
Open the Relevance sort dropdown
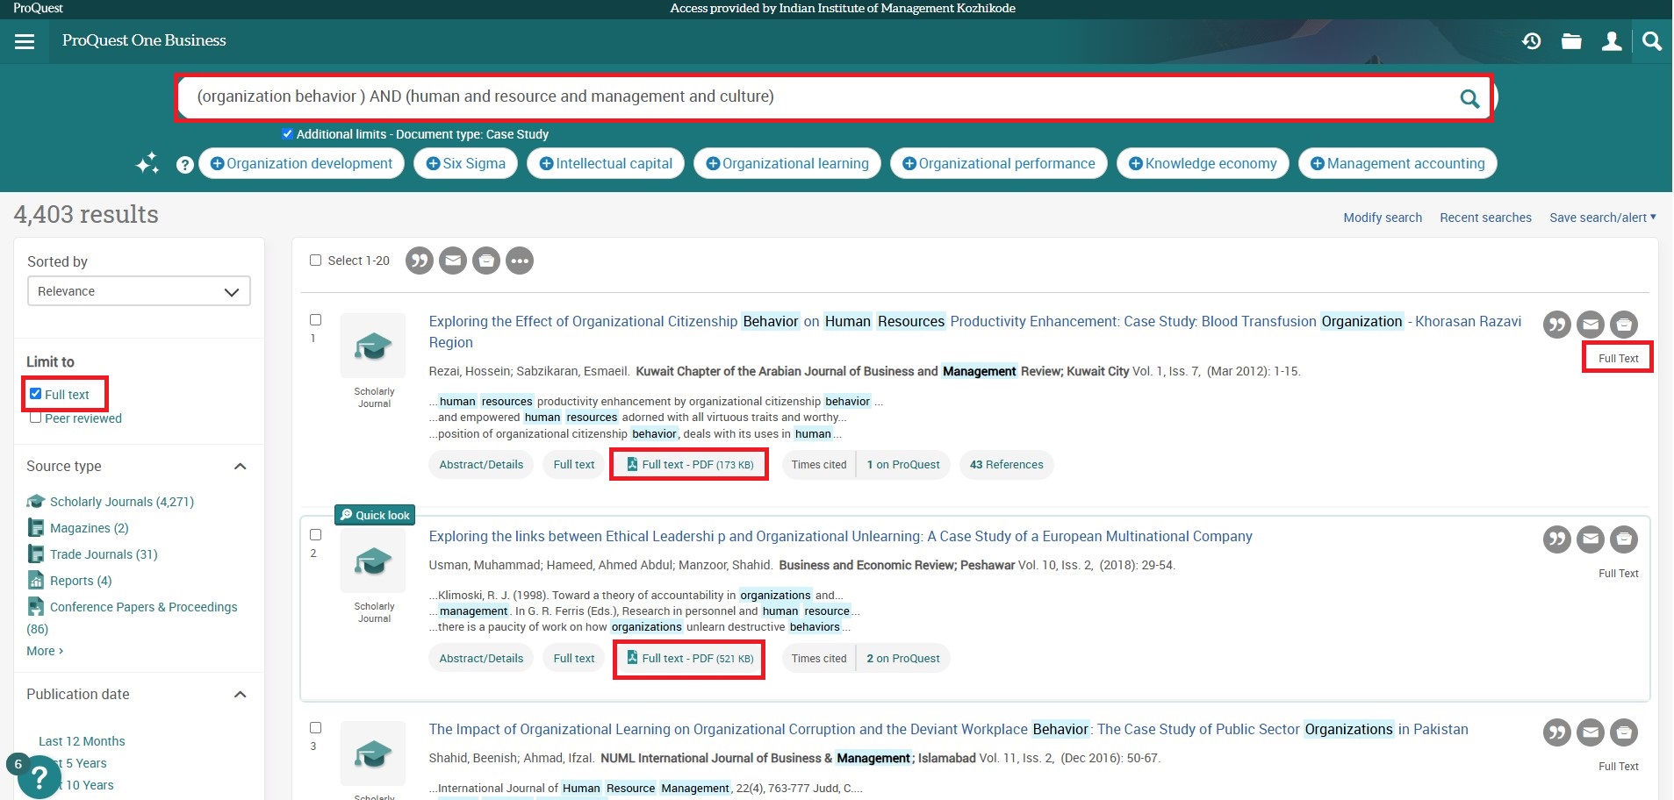coord(139,291)
